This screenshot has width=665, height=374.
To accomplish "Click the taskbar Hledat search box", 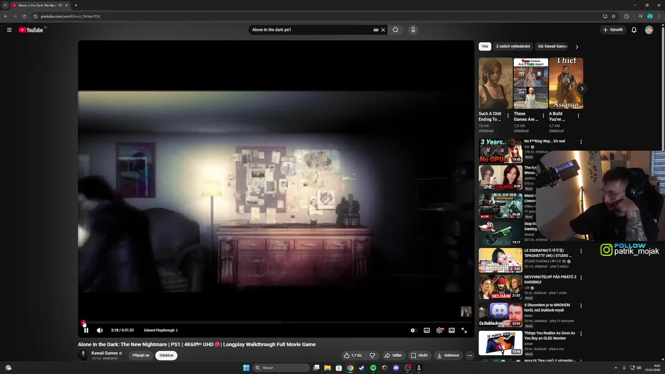I will (x=281, y=368).
